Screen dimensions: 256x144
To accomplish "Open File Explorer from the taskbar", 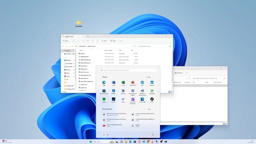I will (x=126, y=142).
